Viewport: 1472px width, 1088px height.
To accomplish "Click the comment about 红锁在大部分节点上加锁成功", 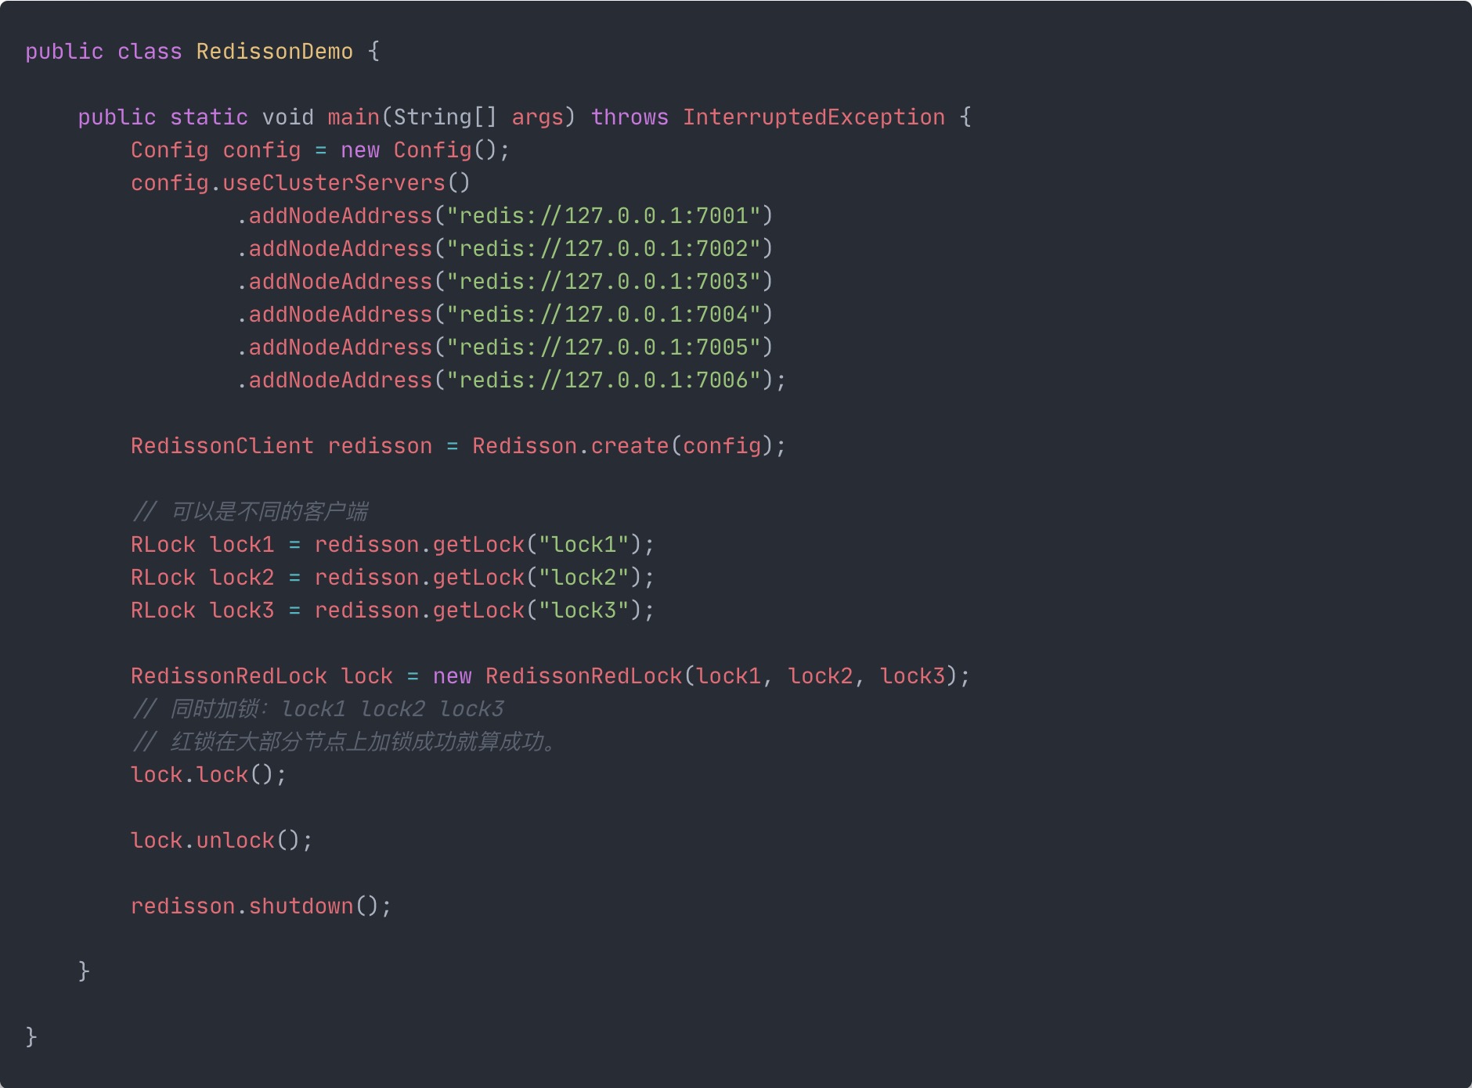I will pyautogui.click(x=345, y=742).
